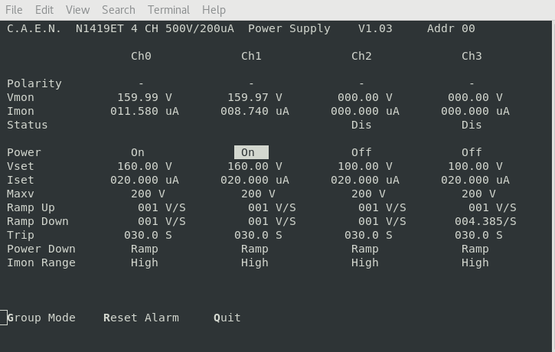Toggle the Ch0 Power On field
This screenshot has height=352, width=555.
[x=138, y=152]
